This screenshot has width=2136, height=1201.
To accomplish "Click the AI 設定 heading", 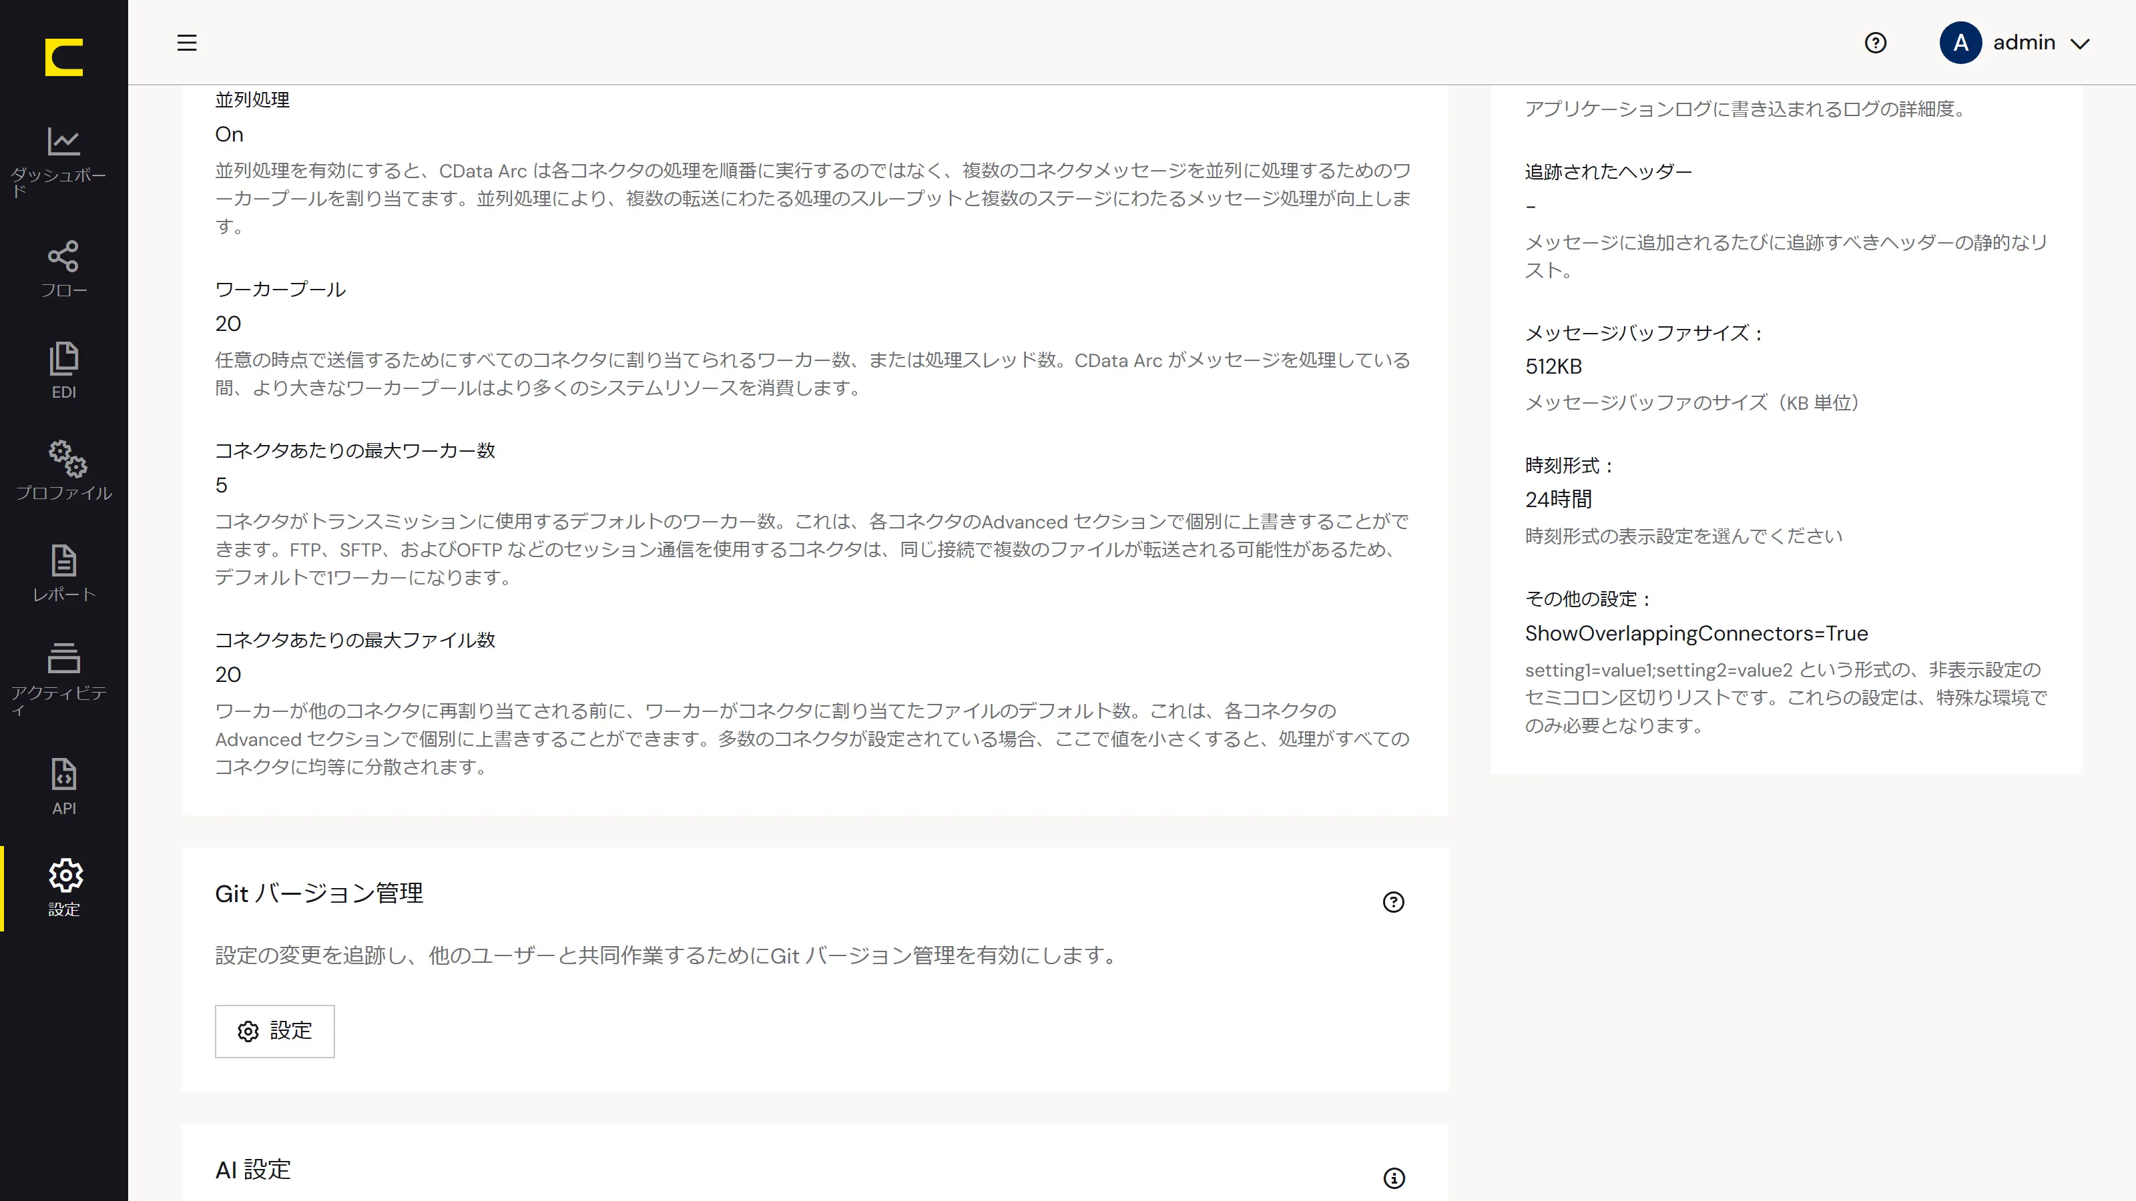I will pos(253,1170).
